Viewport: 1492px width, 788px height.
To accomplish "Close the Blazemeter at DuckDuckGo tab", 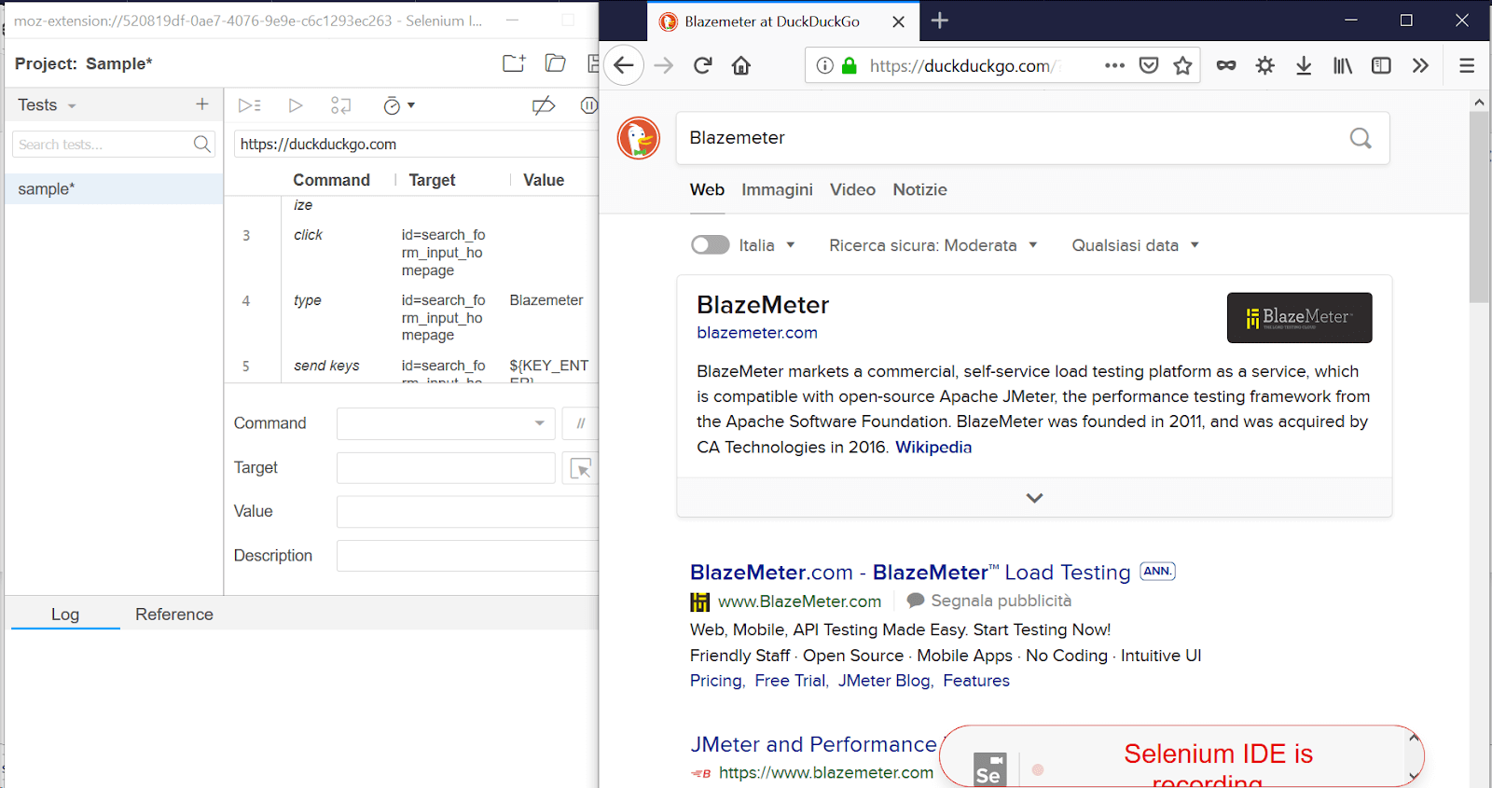I will pyautogui.click(x=898, y=21).
